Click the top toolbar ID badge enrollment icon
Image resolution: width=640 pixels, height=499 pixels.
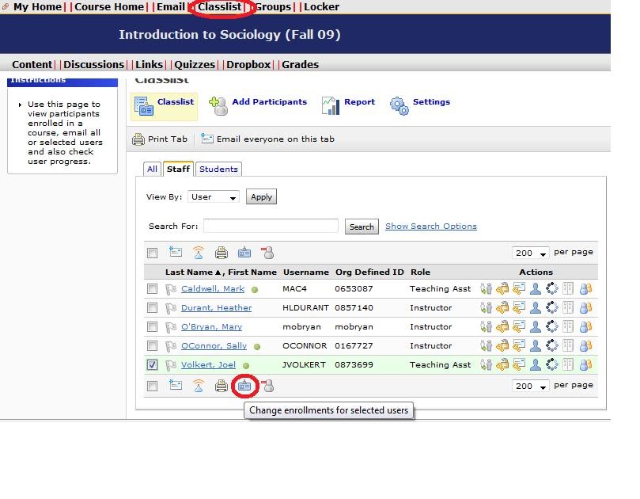[x=244, y=253]
